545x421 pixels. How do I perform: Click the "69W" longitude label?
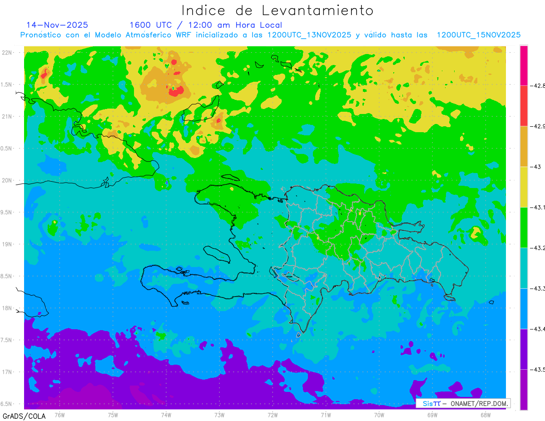(432, 415)
